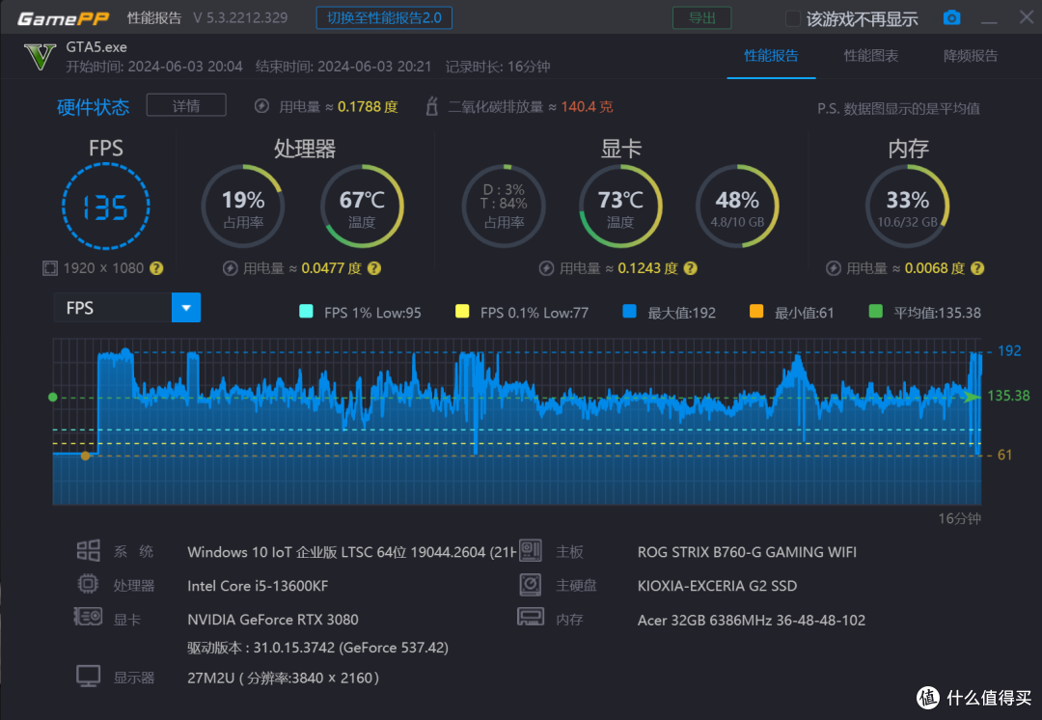
Task: Open help icon next to 0.1243 power usage
Action: 691,268
